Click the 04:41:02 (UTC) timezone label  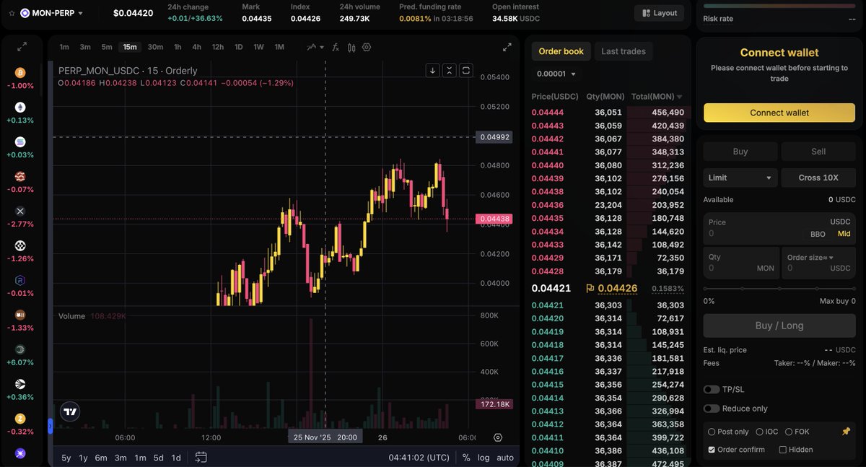click(x=419, y=458)
